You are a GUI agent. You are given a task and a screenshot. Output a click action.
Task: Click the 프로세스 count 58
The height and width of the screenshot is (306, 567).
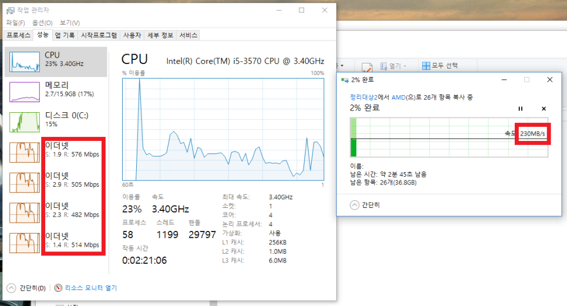[x=127, y=235]
